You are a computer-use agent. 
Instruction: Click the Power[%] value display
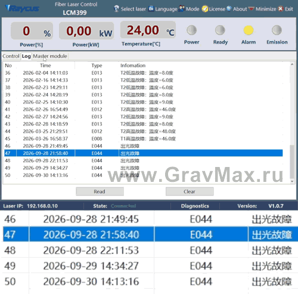tap(32, 31)
